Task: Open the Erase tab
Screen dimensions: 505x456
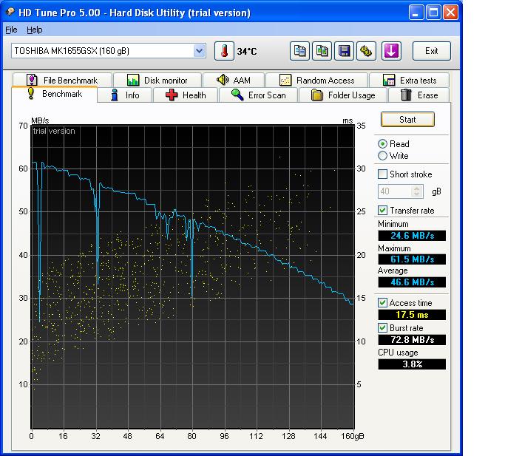Action: [x=419, y=95]
